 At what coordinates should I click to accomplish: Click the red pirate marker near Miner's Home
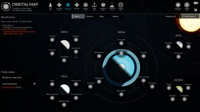pyautogui.click(x=144, y=84)
